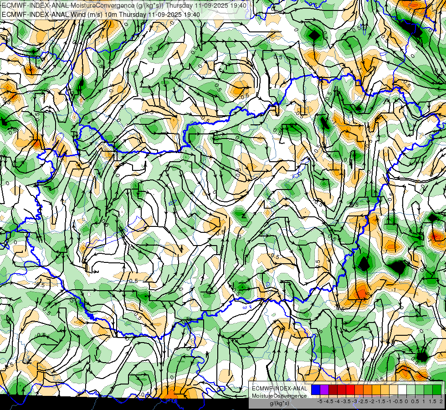Pick the medium green swatch between 1 and 1.5
446x410 pixels.
pyautogui.click(x=428, y=389)
